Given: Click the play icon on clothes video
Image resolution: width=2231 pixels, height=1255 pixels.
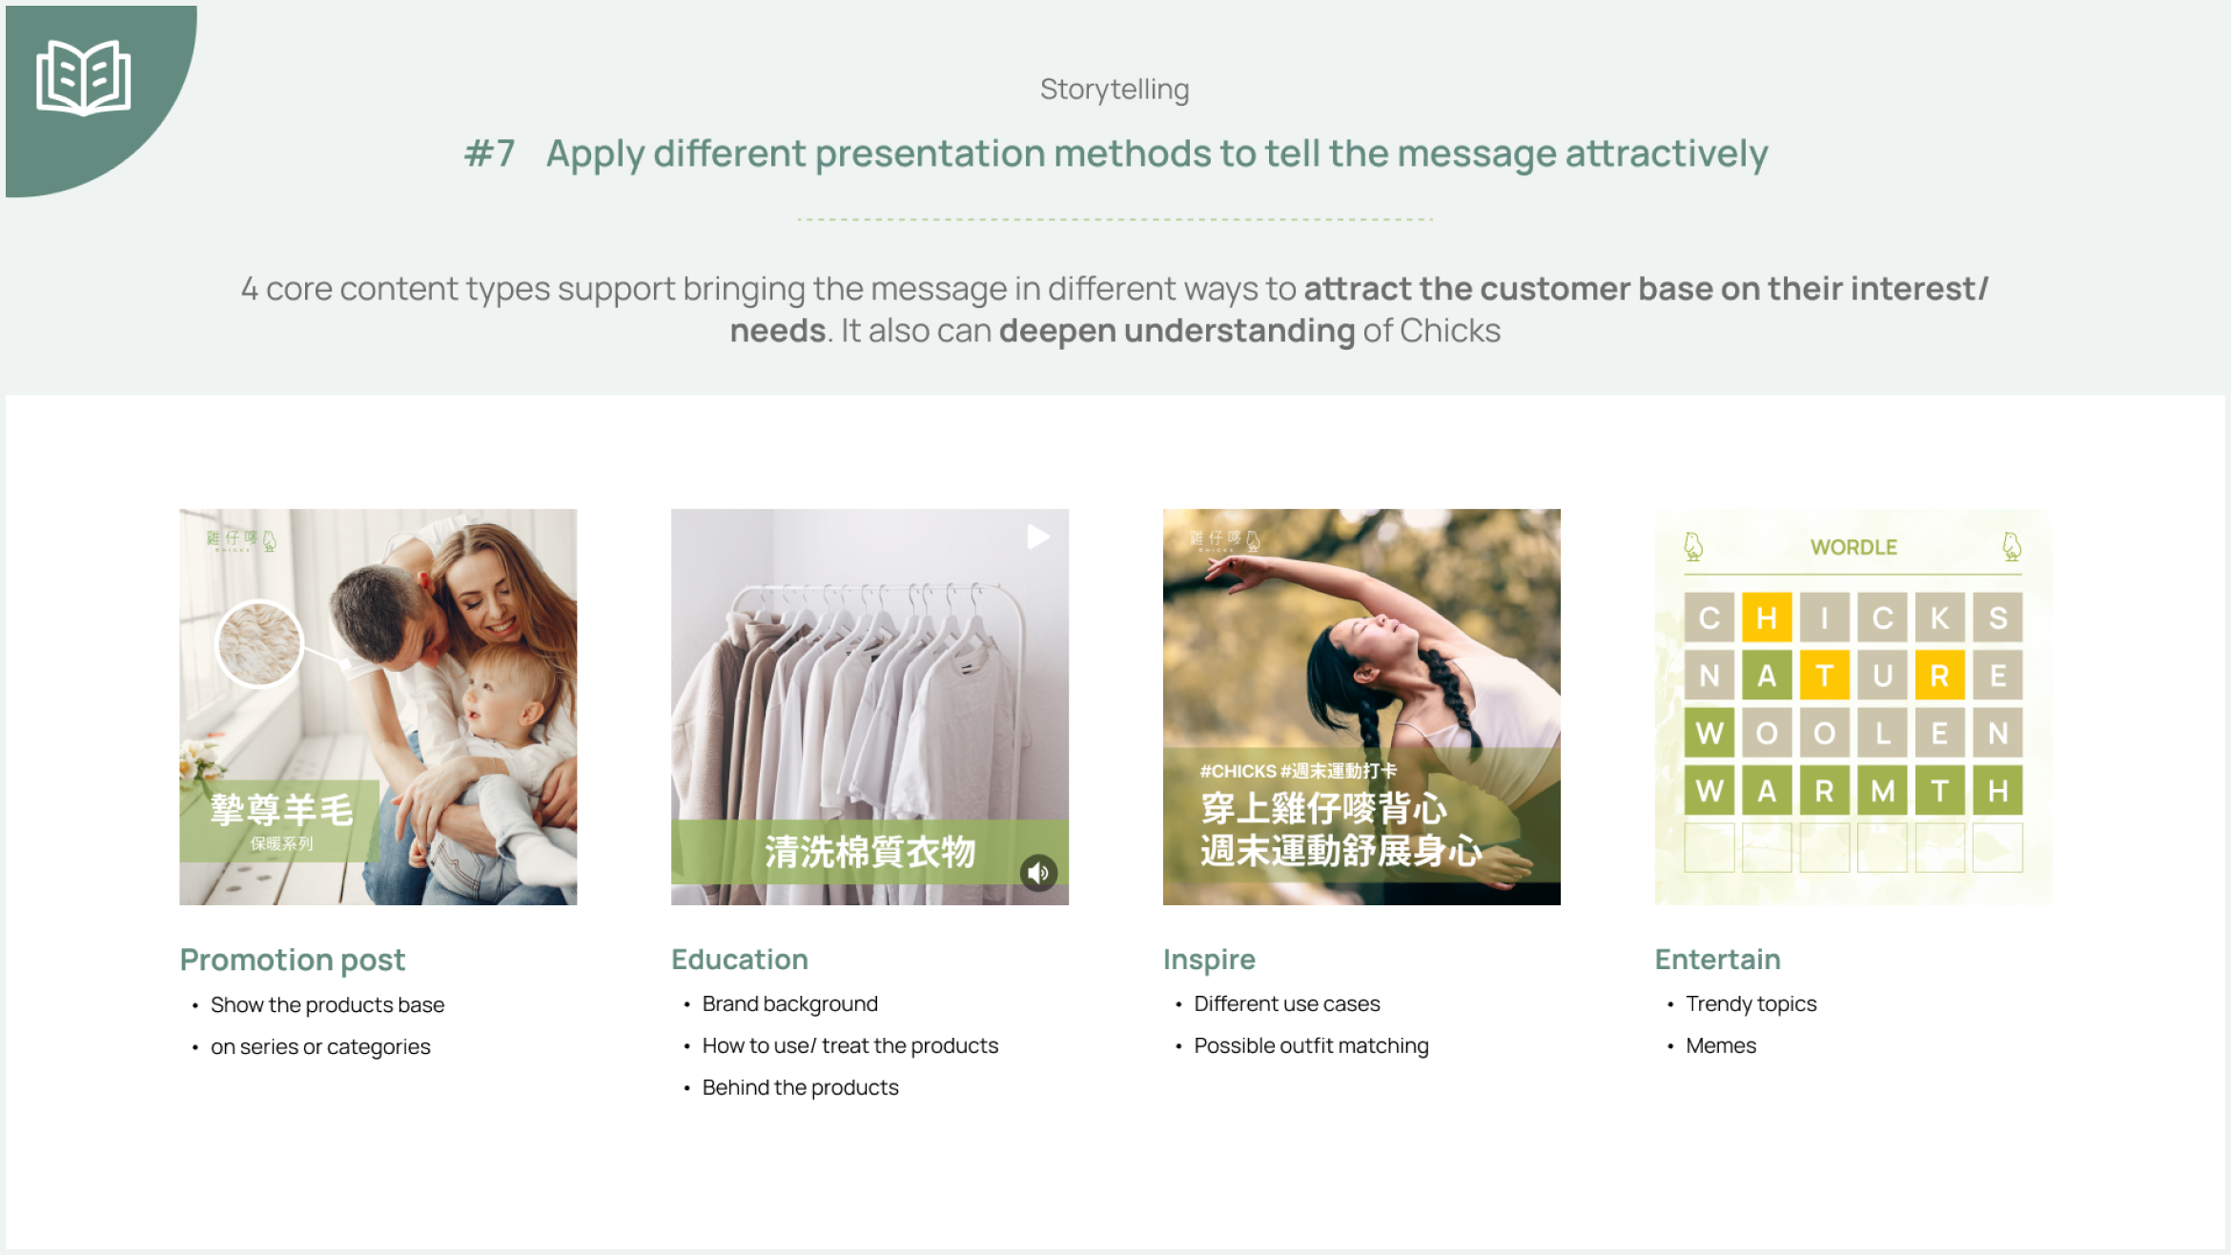Looking at the screenshot, I should coord(1037,537).
